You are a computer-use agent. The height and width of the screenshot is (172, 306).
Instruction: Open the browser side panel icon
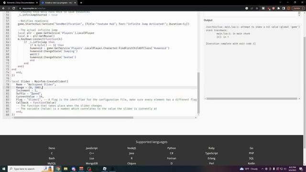284,9
